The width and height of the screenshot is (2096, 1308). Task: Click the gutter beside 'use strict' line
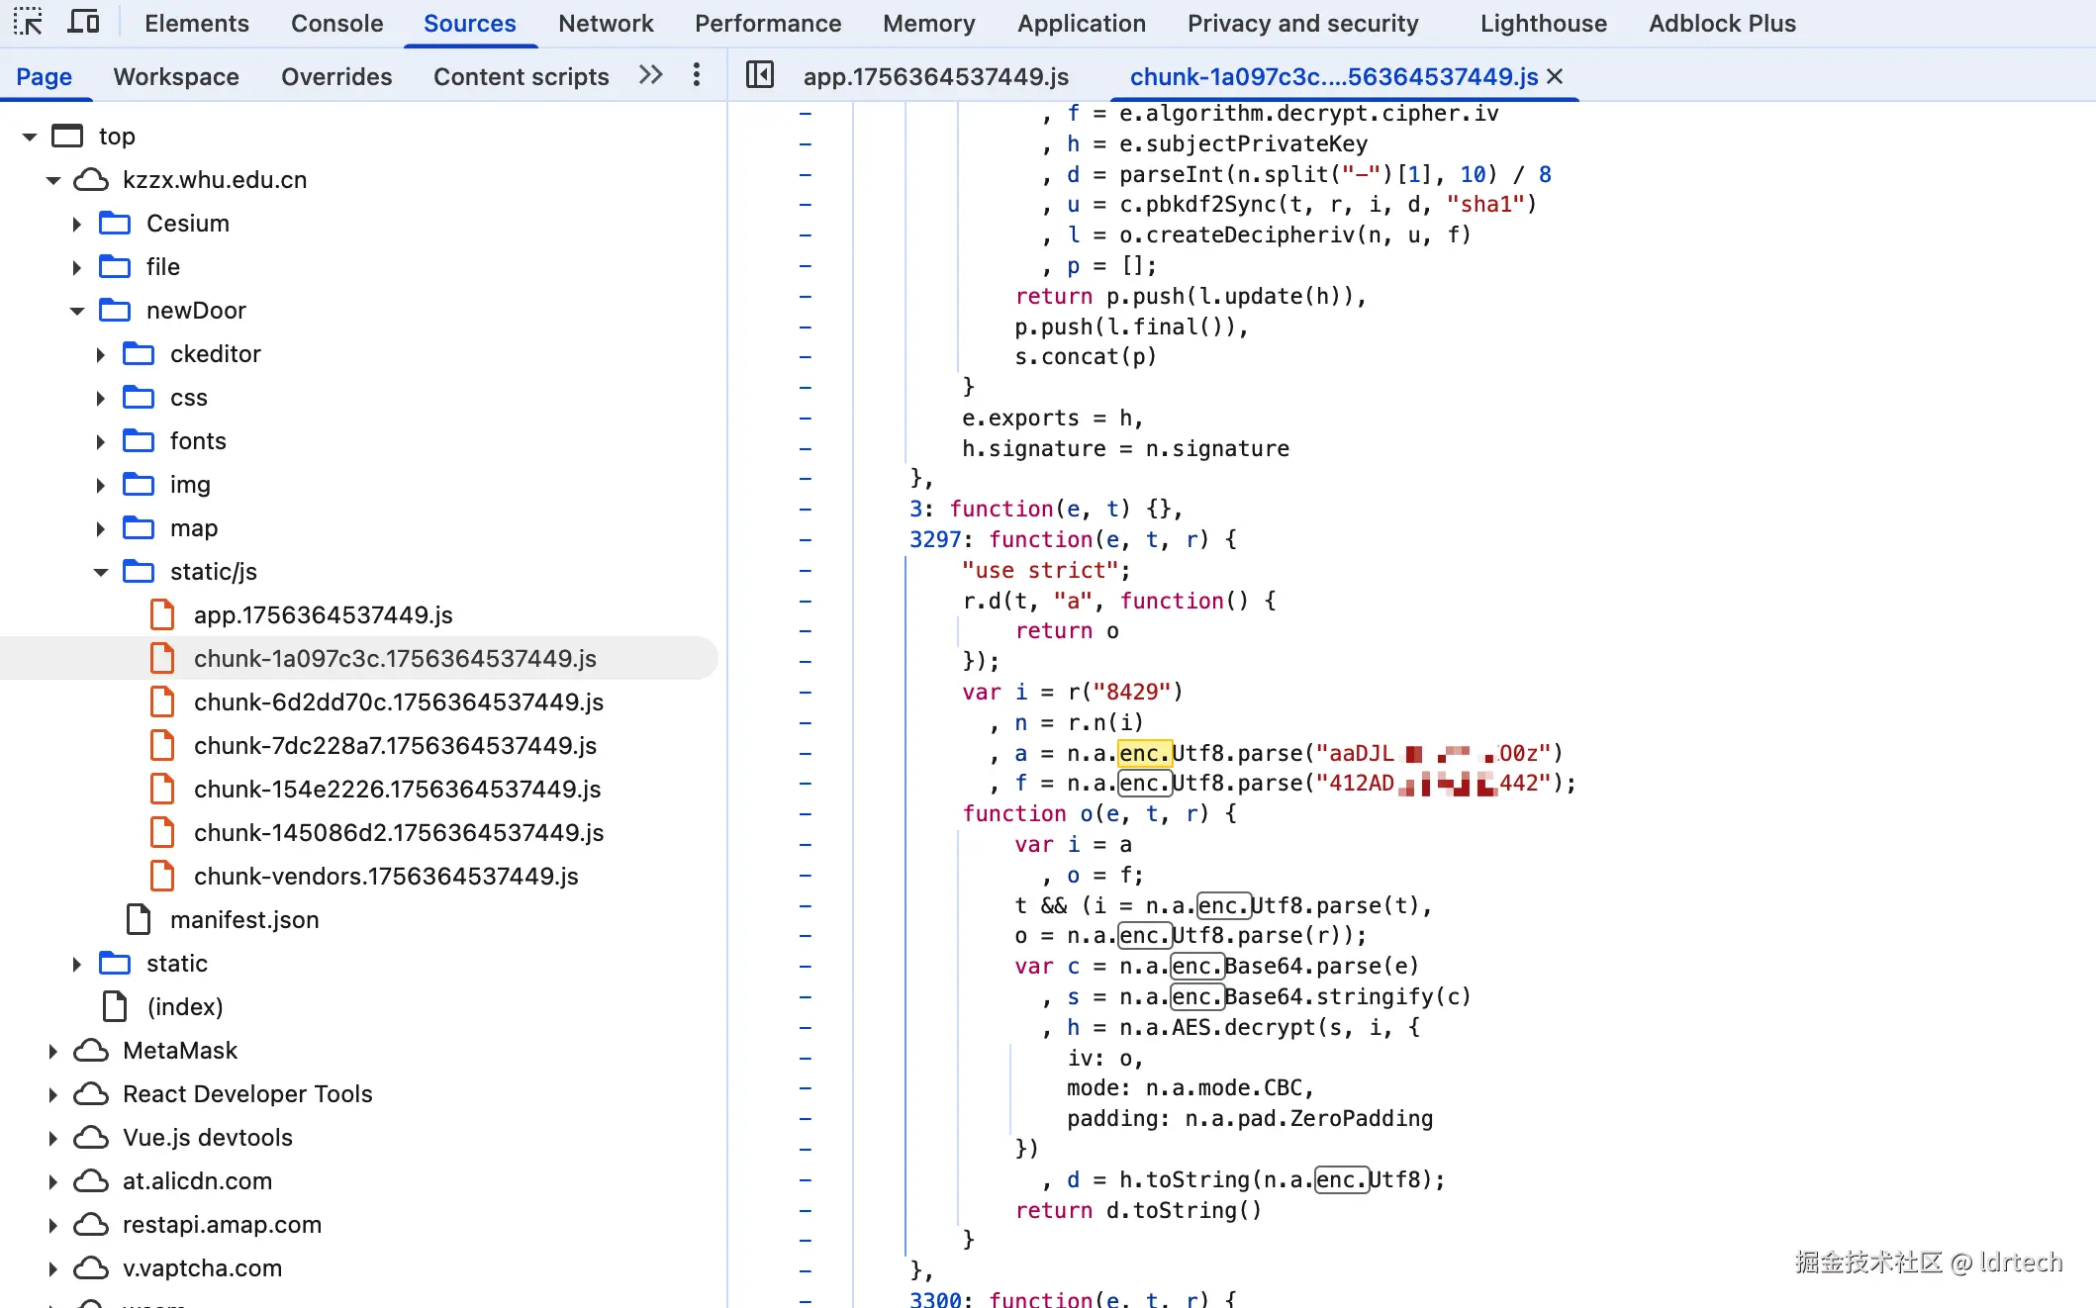click(805, 570)
